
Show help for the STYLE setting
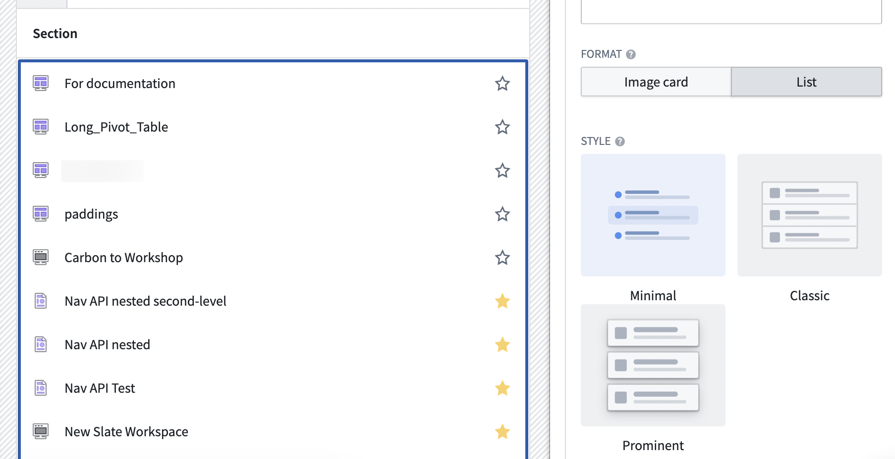pos(620,141)
